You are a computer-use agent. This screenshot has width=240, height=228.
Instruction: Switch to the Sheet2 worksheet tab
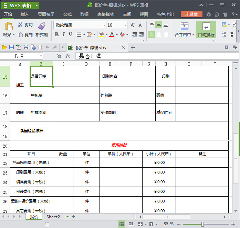pyautogui.click(x=53, y=217)
